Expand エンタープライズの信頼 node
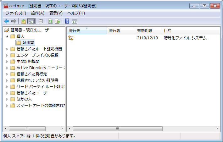Image resolution: width=223 pixels, height=142 pixels. (7, 55)
